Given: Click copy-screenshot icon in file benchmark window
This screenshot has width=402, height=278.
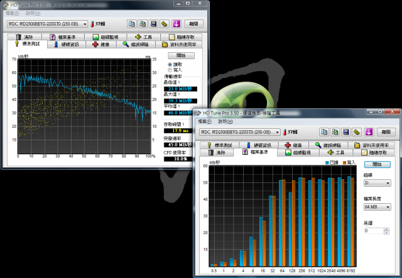Looking at the screenshot, I should coord(335,132).
